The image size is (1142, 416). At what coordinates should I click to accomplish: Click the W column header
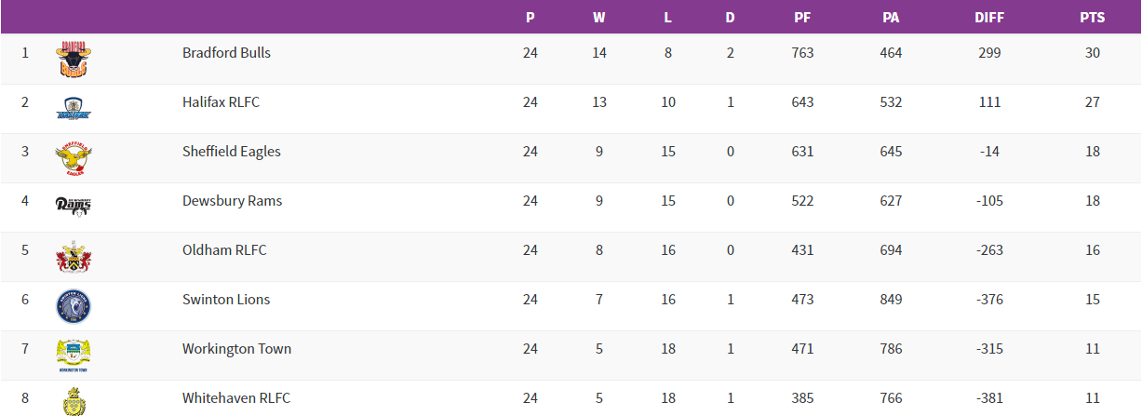click(599, 18)
